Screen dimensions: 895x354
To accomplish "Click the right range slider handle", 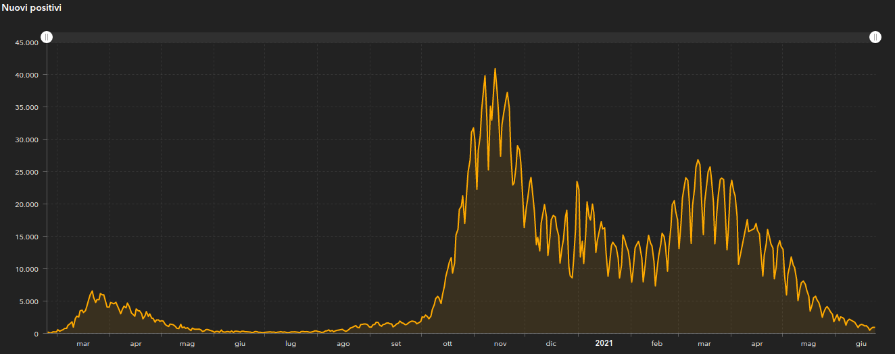I will click(x=875, y=37).
